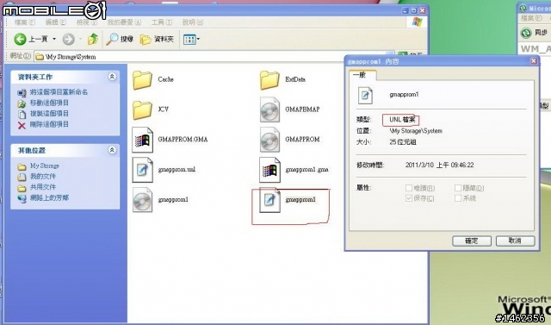The image size is (551, 325).
Task: Click rename icon beside 將這個項目重新命名
Action: [x=22, y=93]
